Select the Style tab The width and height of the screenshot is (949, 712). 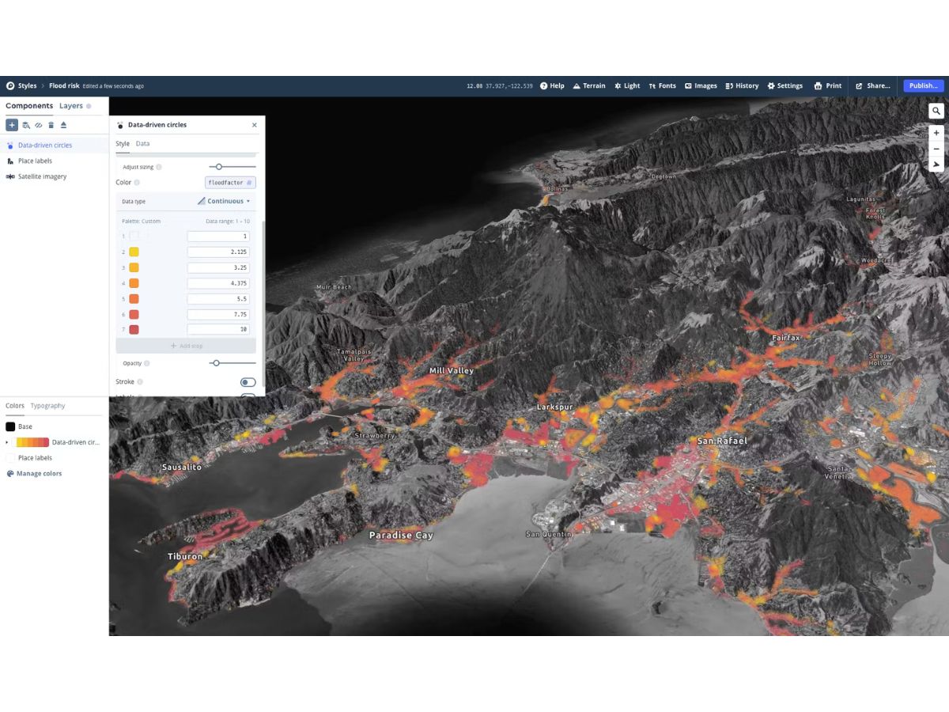(123, 144)
